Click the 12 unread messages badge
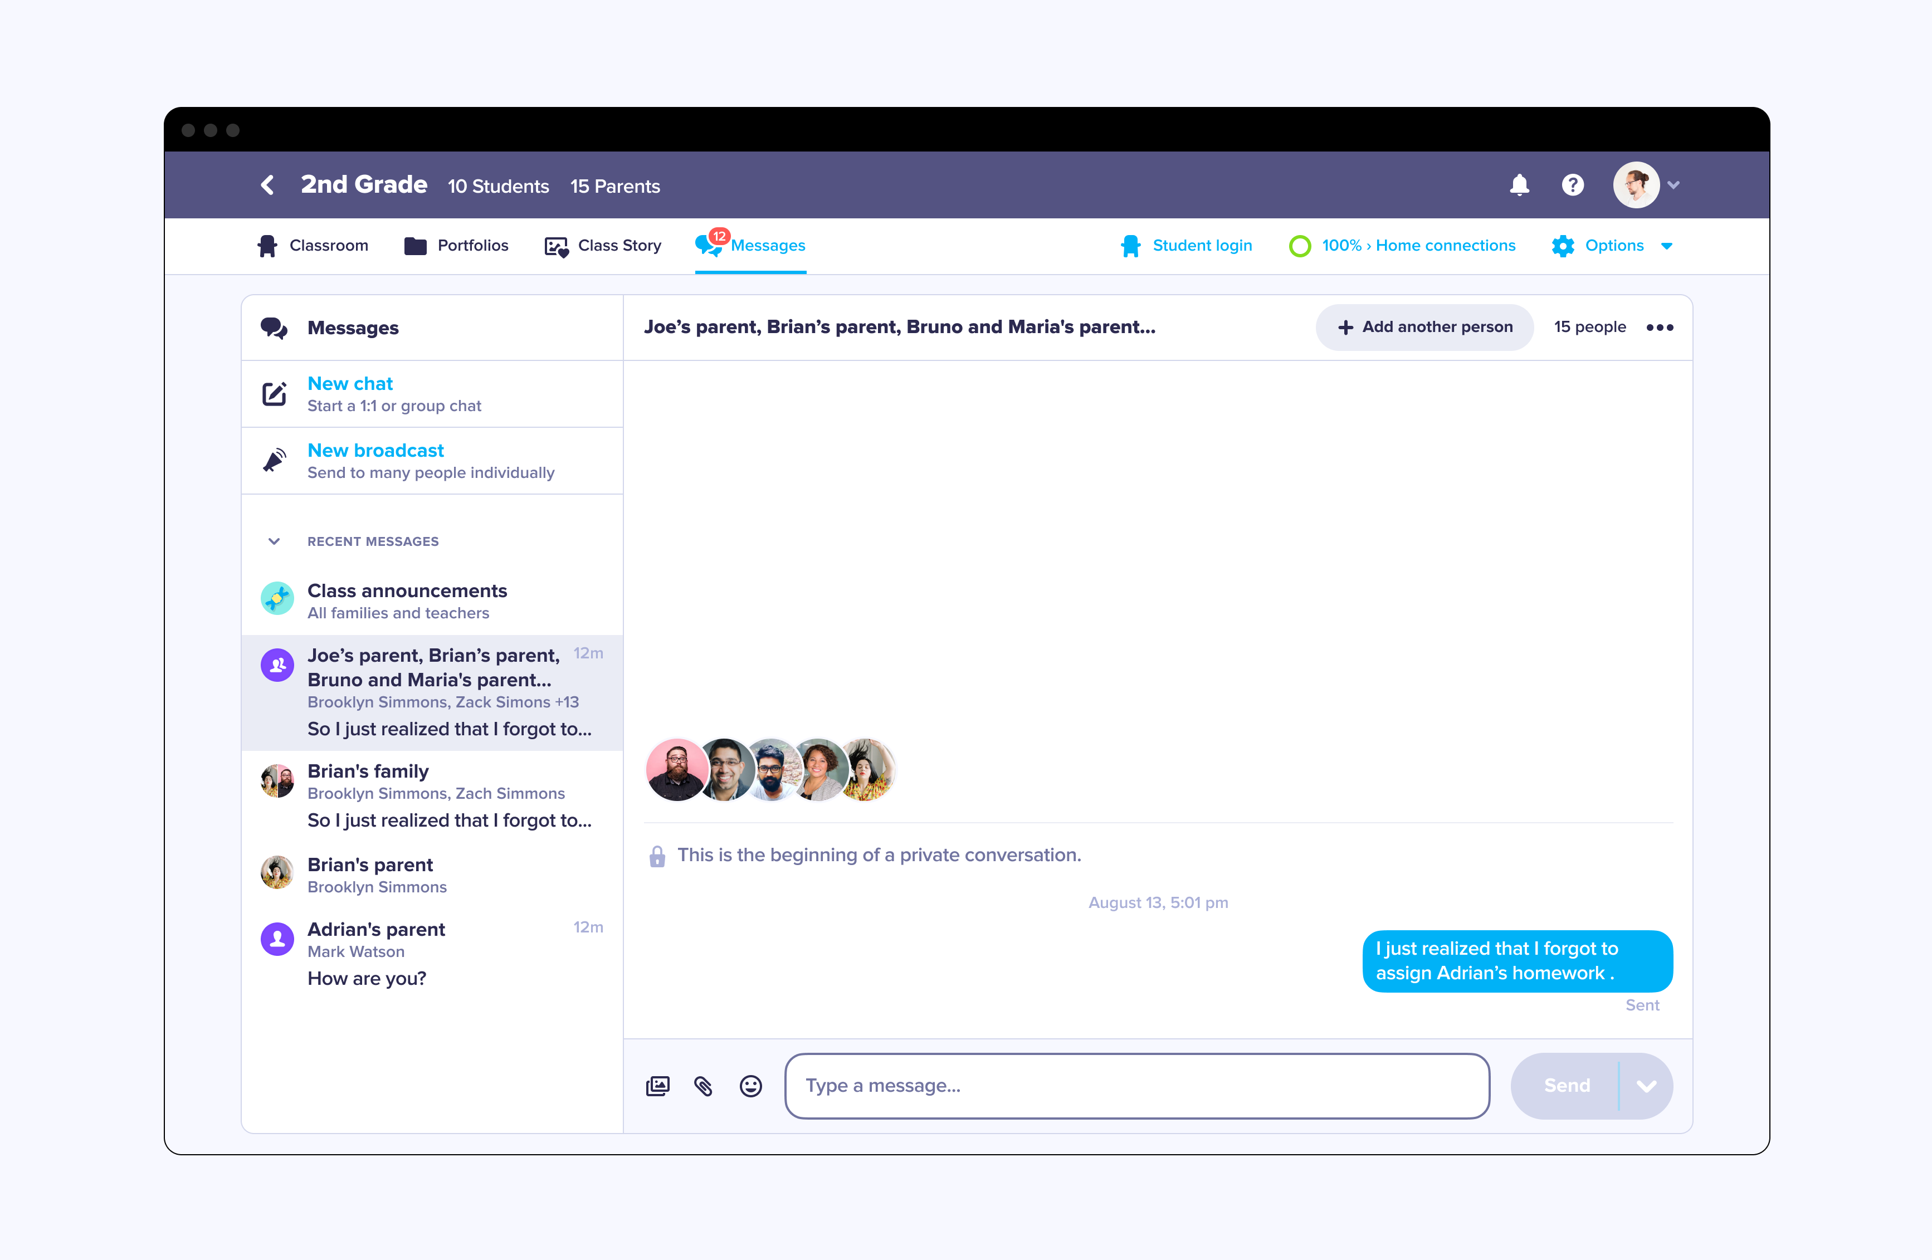This screenshot has height=1260, width=1932. click(x=719, y=236)
